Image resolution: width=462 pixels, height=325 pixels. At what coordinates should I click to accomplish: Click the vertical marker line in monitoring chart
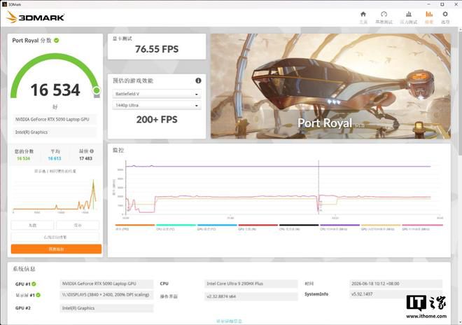click(318, 187)
